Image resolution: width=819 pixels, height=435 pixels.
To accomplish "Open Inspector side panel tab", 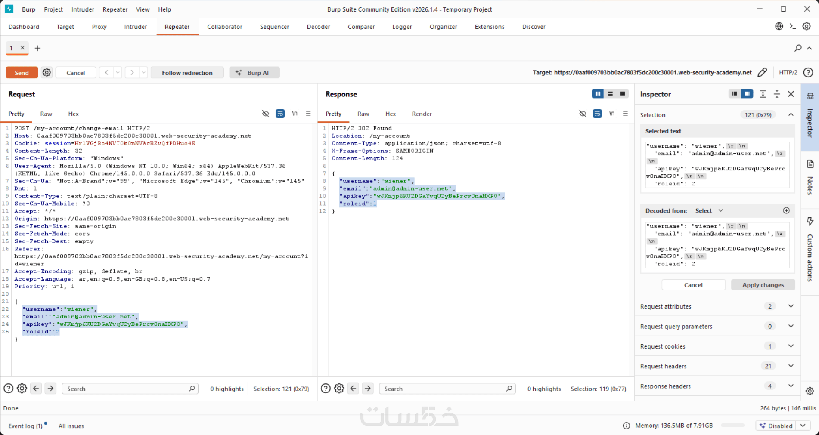I will tap(810, 117).
